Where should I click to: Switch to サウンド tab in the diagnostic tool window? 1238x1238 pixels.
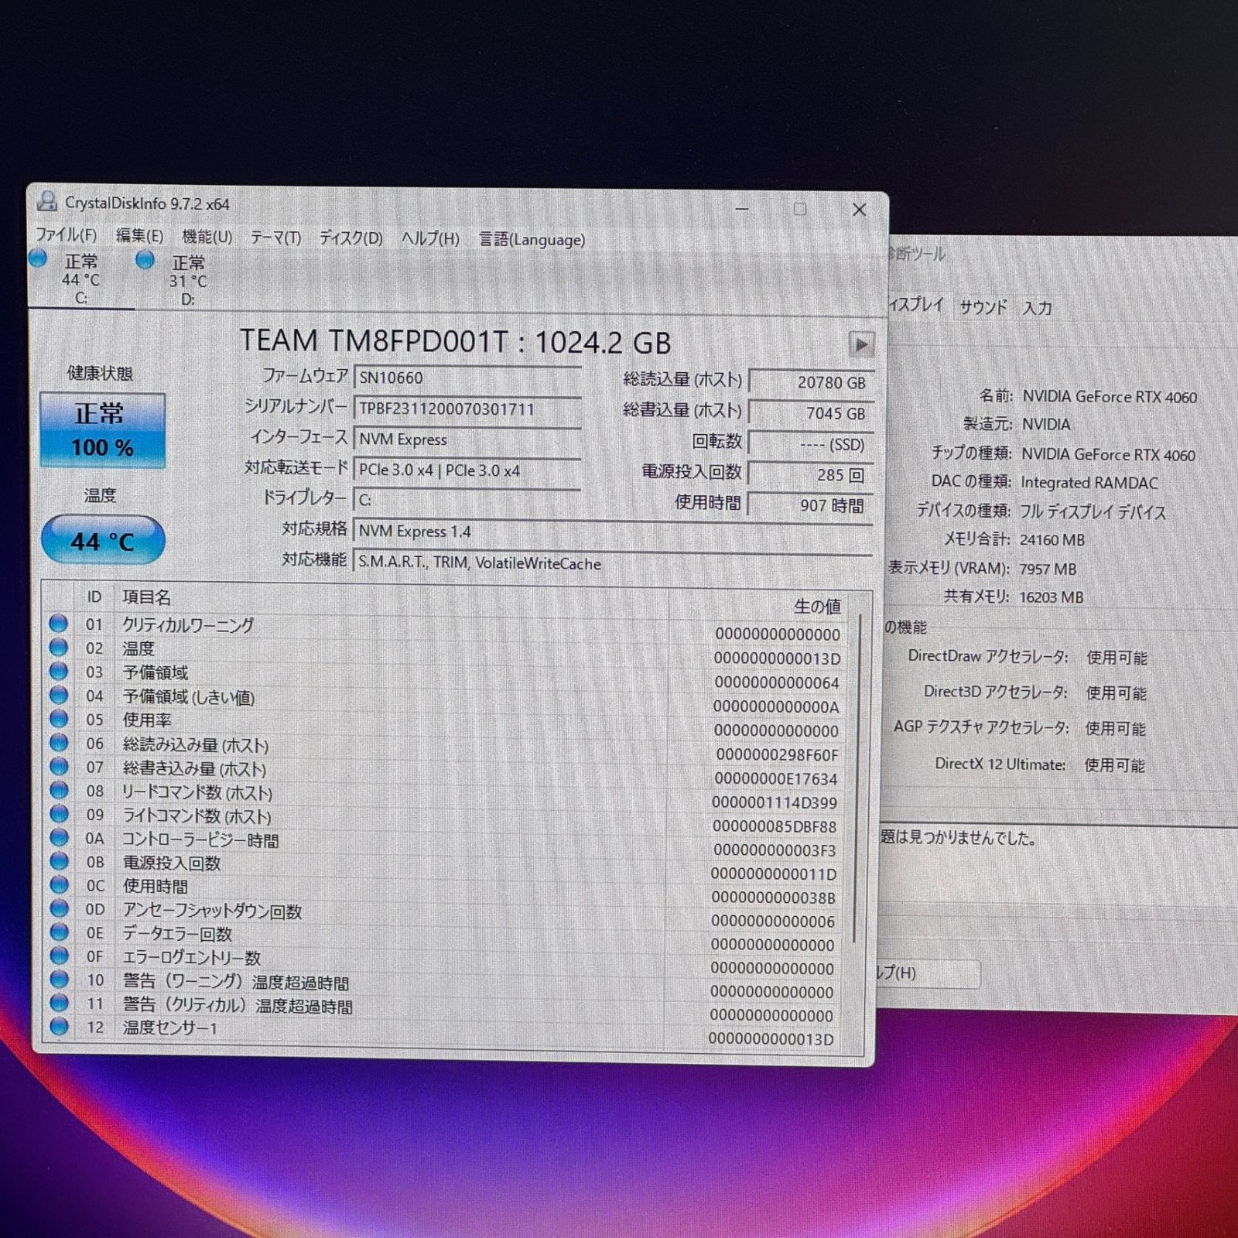[983, 307]
